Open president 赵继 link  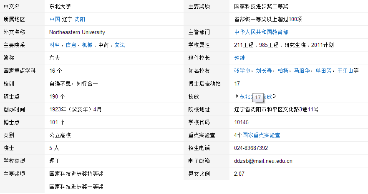coord(239,58)
